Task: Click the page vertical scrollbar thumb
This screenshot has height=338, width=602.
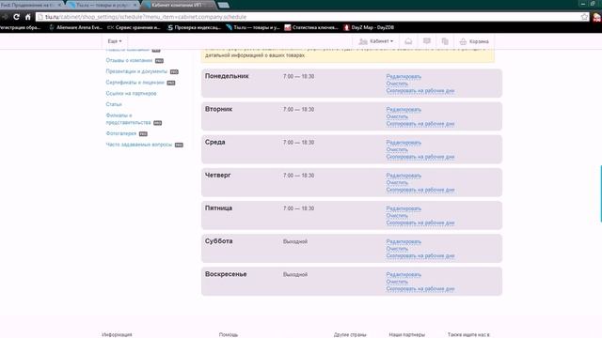Action: [601, 193]
